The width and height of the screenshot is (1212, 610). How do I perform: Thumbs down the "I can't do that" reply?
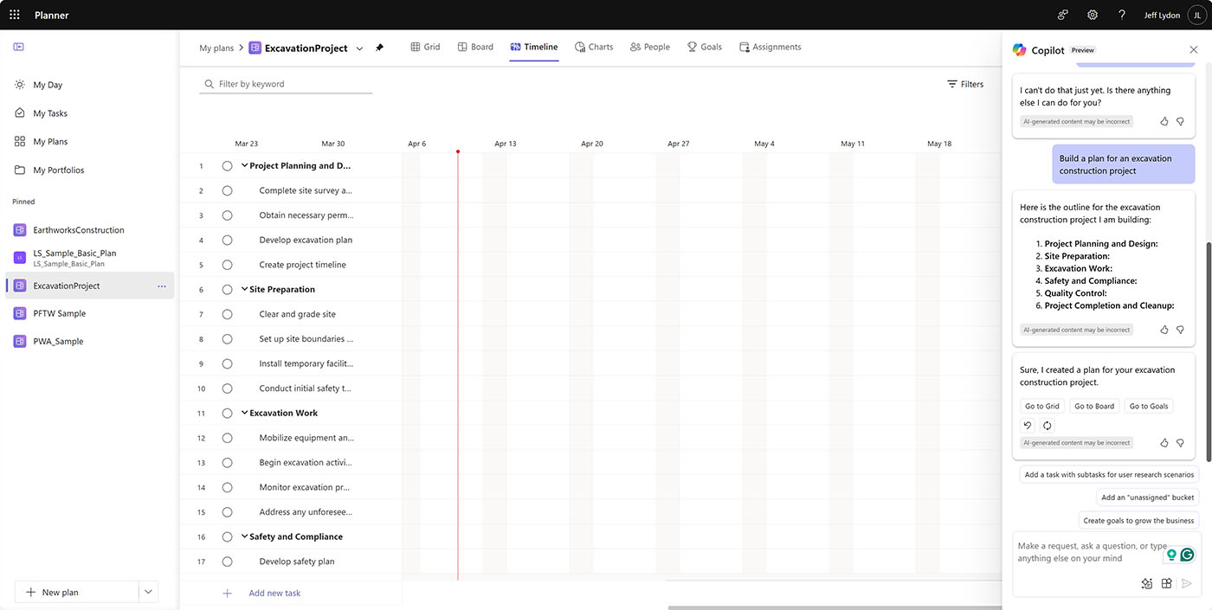1180,121
